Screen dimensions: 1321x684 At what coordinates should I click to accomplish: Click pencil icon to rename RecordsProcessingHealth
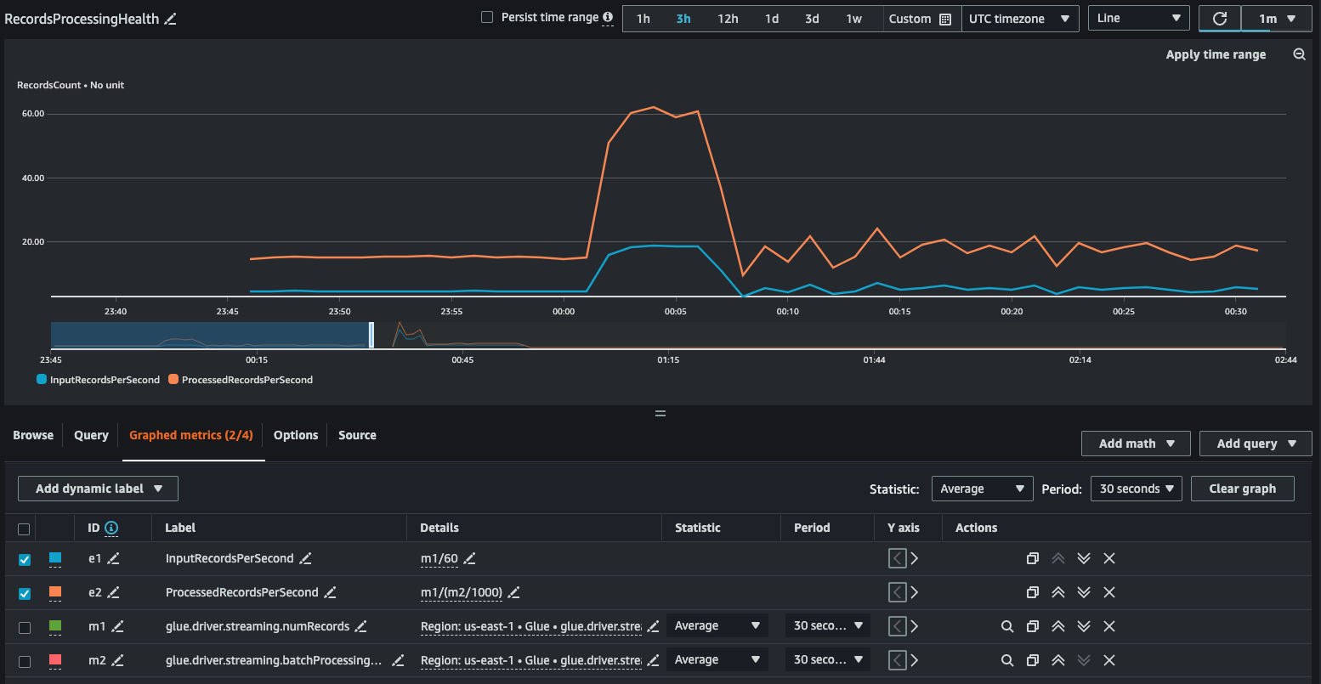171,19
